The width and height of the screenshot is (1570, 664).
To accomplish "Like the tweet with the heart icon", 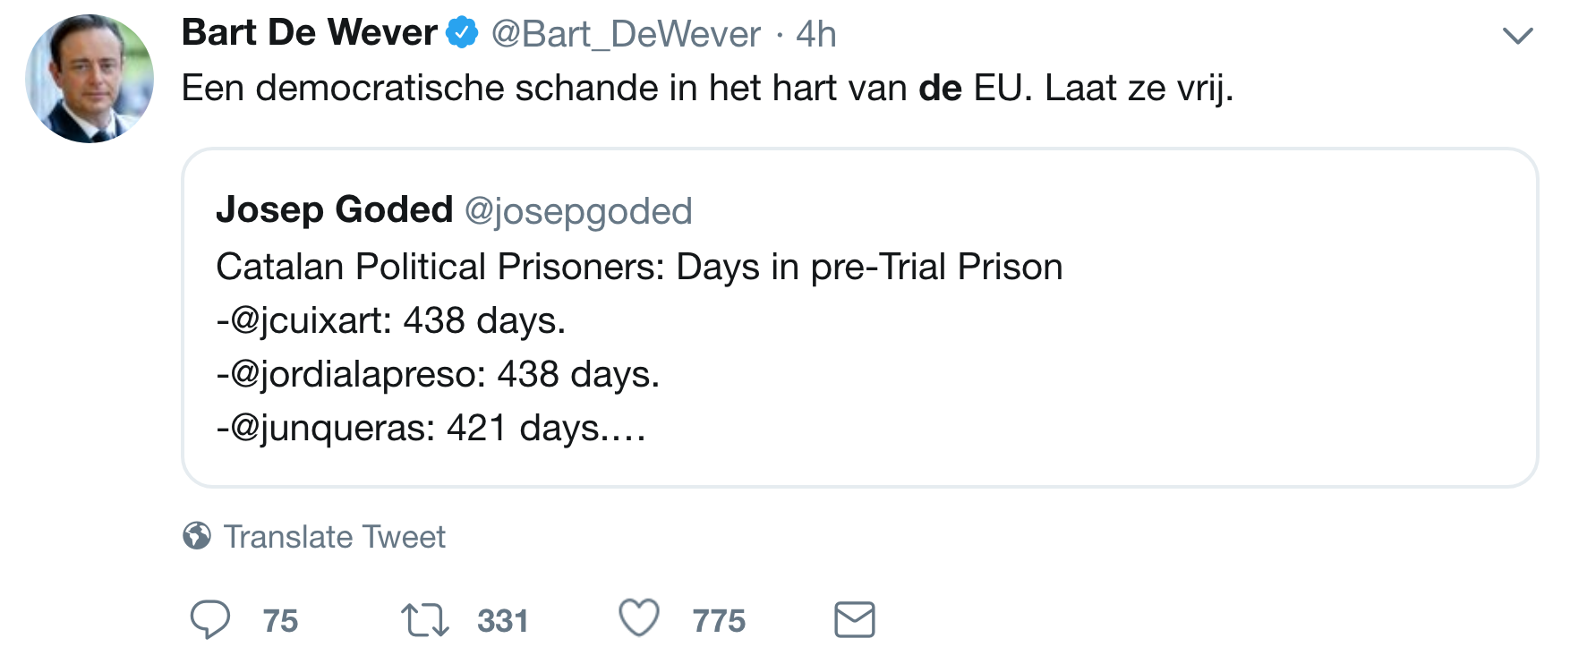I will (639, 618).
